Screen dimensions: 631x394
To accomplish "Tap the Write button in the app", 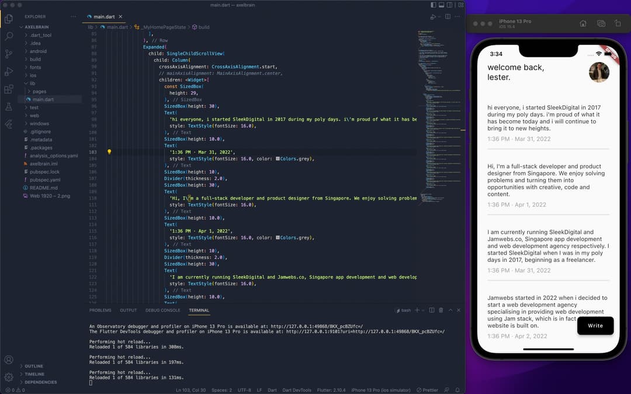I will coord(595,326).
